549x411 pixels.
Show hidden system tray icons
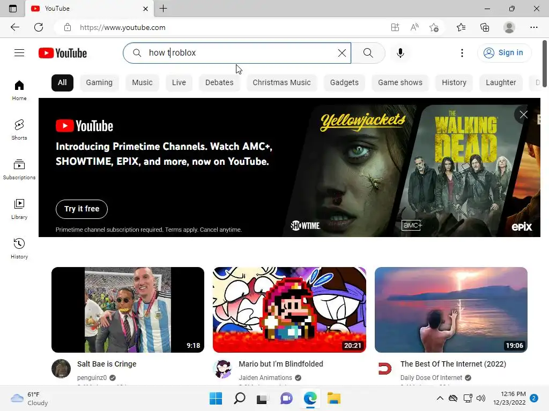click(x=440, y=398)
